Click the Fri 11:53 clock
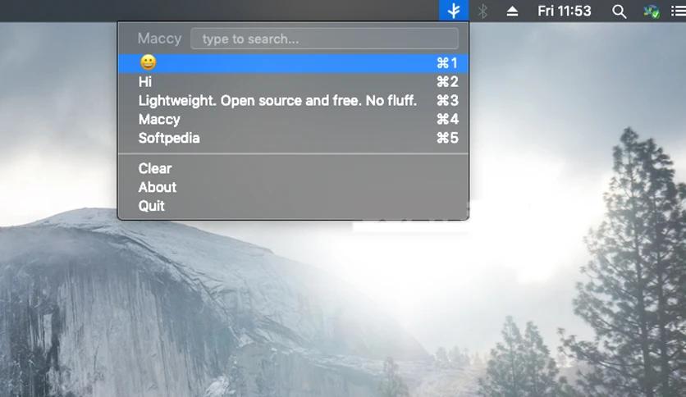Screen dimensions: 686x397 [564, 11]
